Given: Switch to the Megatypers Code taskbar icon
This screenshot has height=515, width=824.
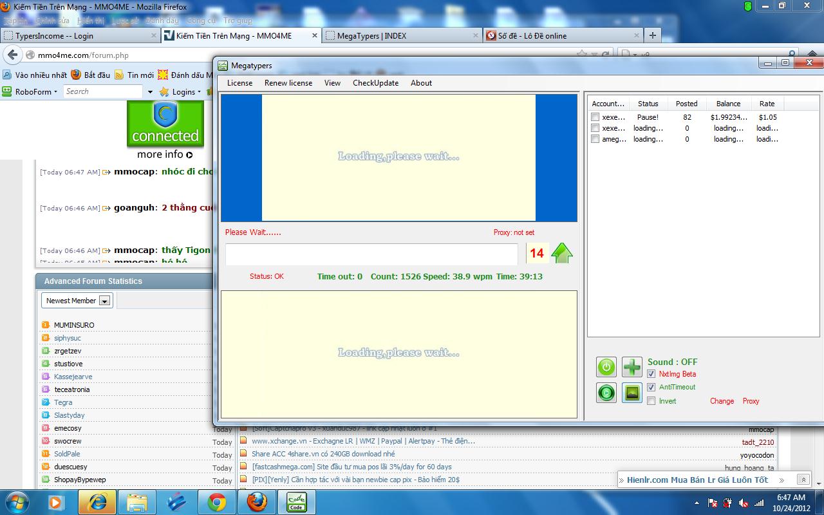Looking at the screenshot, I should (296, 501).
